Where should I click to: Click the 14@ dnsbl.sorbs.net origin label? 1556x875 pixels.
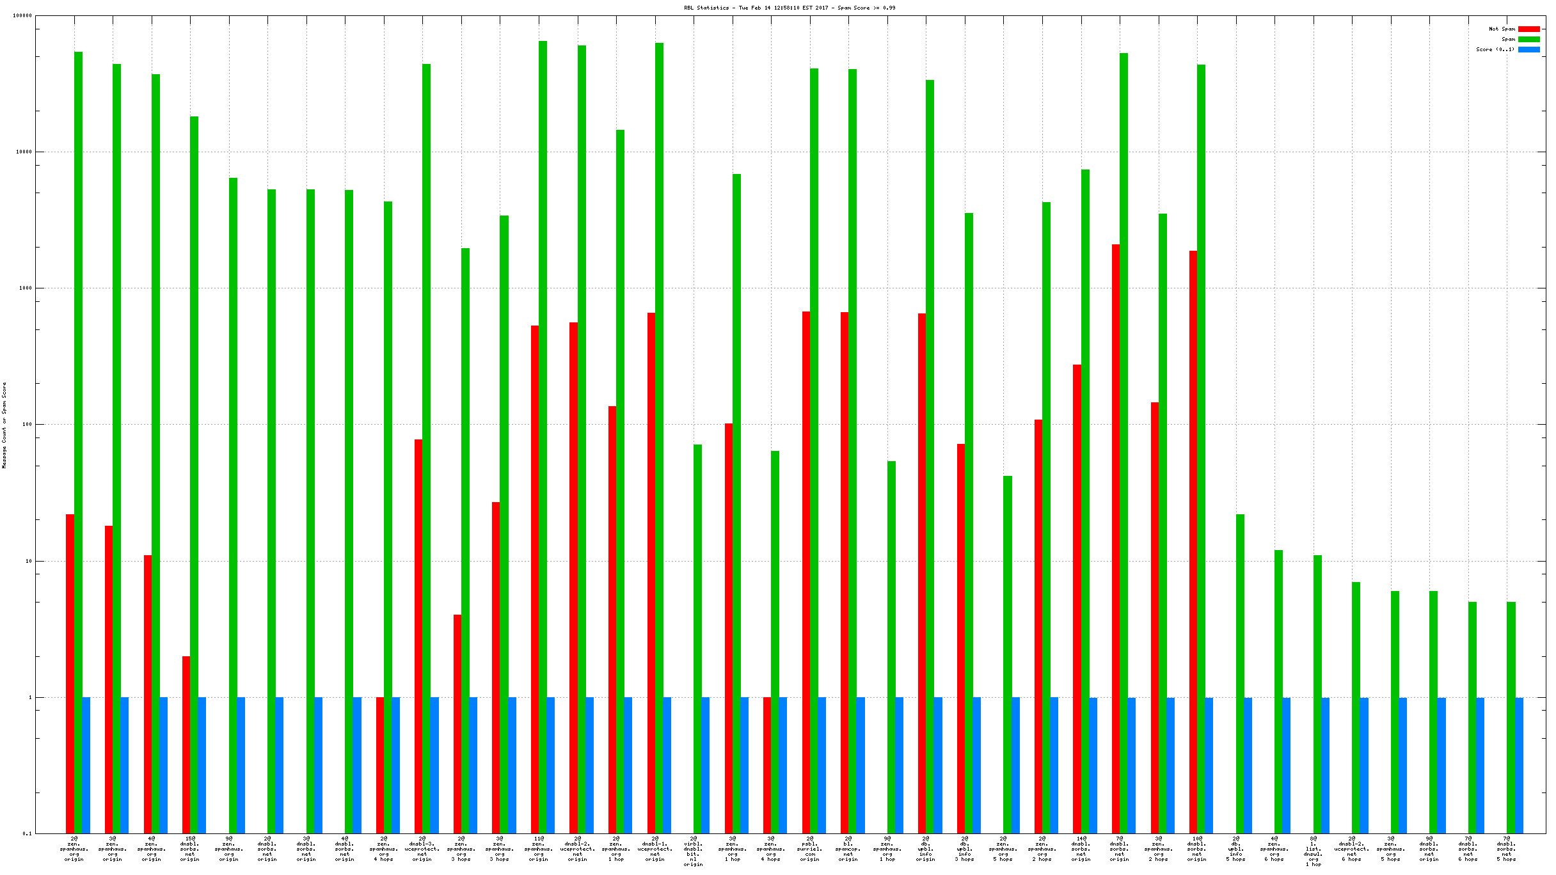point(1081,849)
